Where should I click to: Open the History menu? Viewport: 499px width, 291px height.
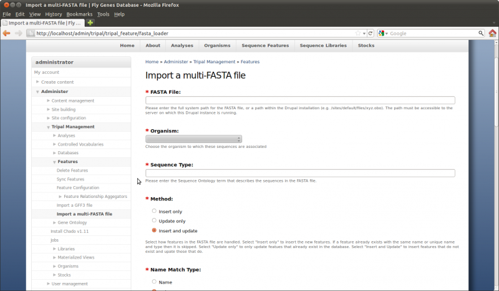[x=54, y=14]
